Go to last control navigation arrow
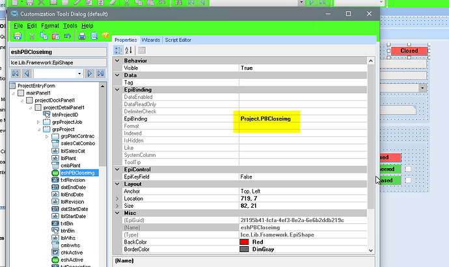 [x=100, y=74]
